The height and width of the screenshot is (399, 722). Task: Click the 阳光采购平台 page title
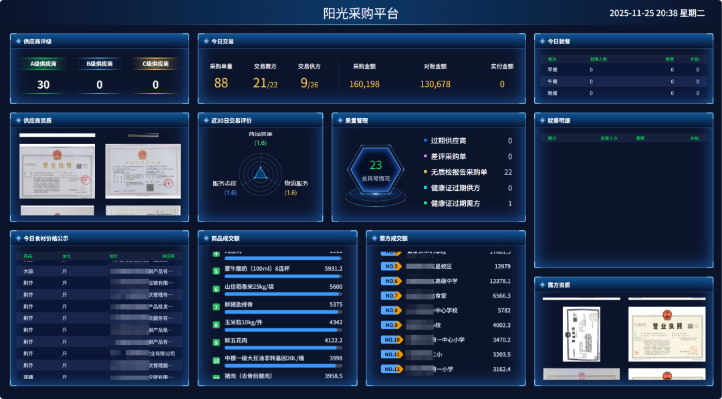360,13
